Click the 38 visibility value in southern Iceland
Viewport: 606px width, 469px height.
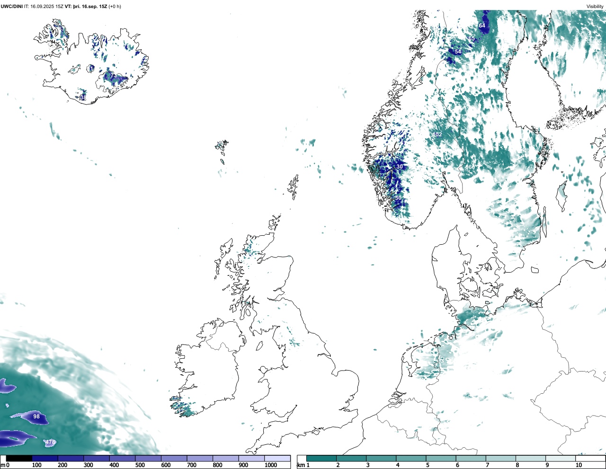pos(83,97)
